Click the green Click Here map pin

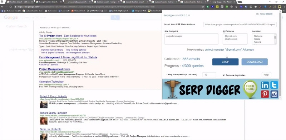pyautogui.click(x=250, y=89)
